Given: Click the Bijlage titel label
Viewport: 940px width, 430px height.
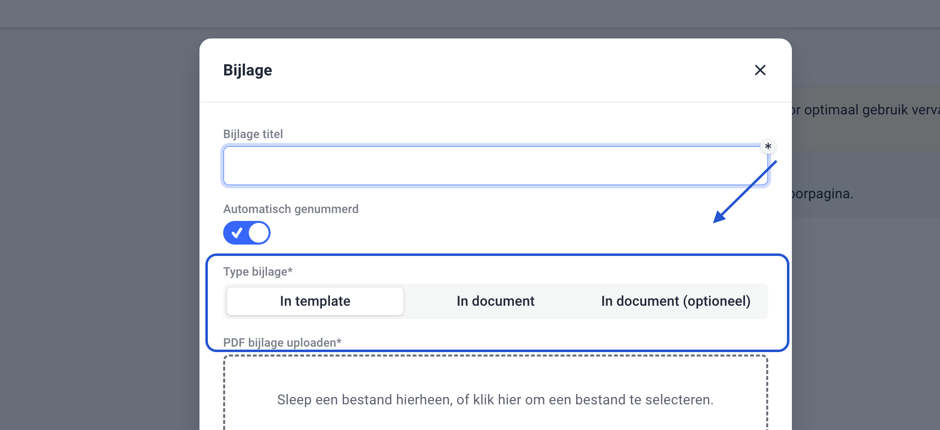Looking at the screenshot, I should [253, 134].
